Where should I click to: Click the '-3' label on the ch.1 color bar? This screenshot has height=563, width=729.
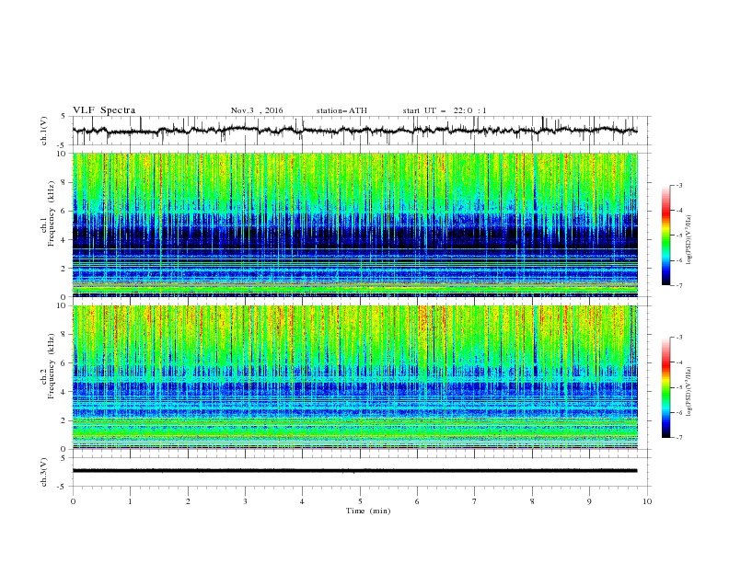tap(679, 185)
